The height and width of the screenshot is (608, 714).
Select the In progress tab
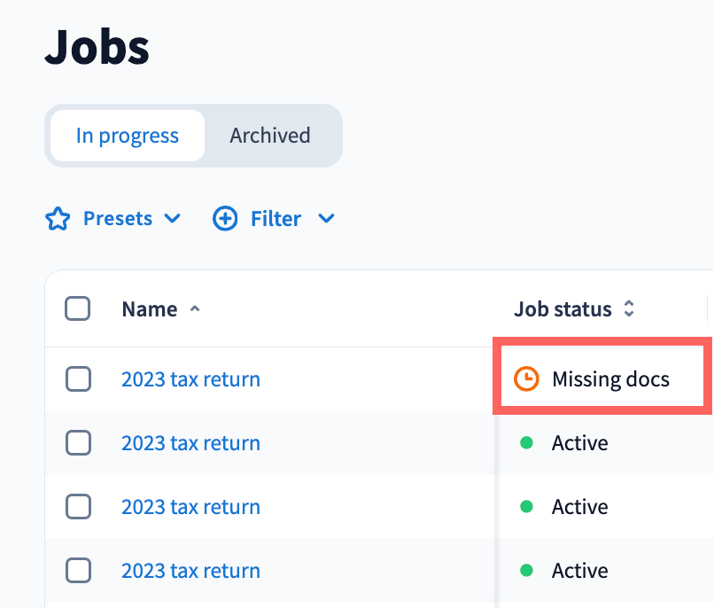click(128, 136)
